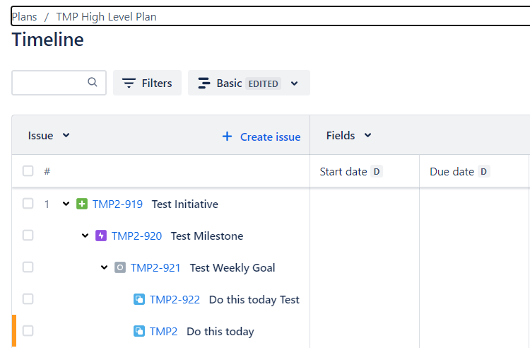Open issue link TMP2-919
The image size is (530, 348).
click(117, 204)
